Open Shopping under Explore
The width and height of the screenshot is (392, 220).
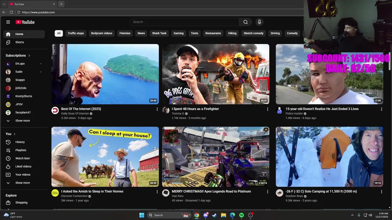point(24,203)
